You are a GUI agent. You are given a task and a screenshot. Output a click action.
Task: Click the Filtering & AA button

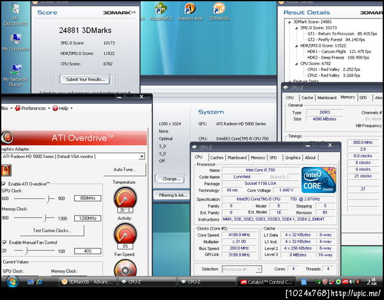(172, 195)
